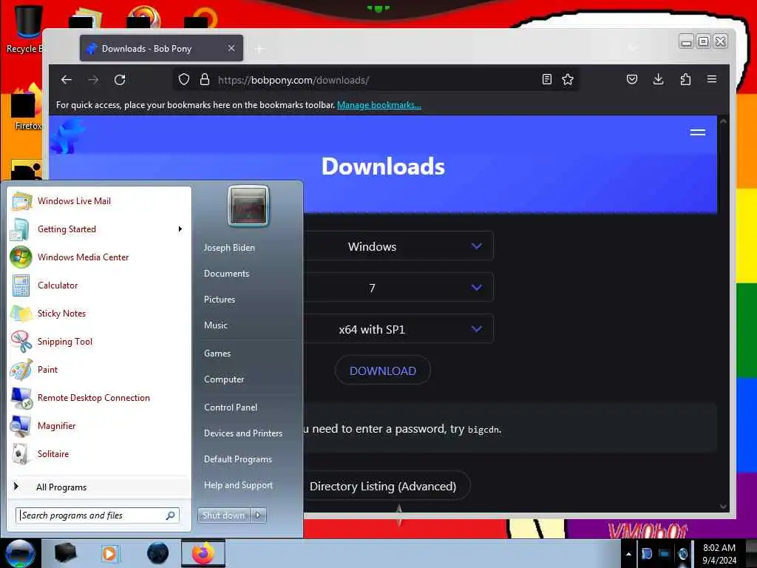
Task: Open Help and Support
Action: click(239, 485)
